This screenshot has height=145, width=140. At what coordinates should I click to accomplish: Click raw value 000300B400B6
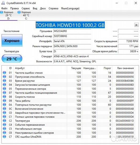125,81
